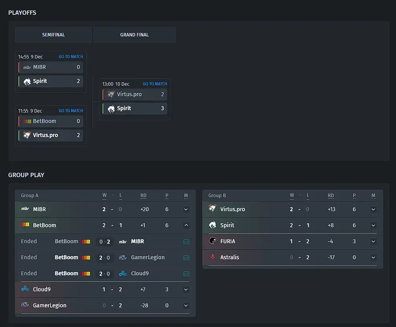Click GamerLegion logo in BetBoom 2-0 match row
The image size is (396, 327).
coord(123,258)
